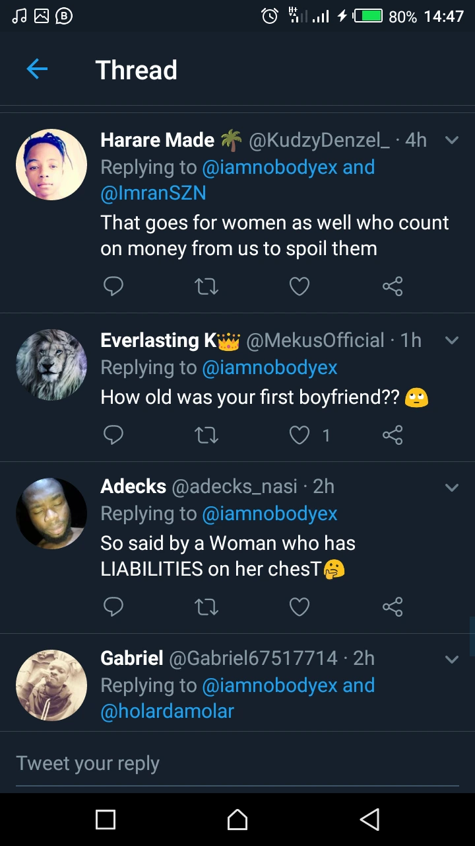This screenshot has width=475, height=846.
Task: Retweet Everlasting K's boyfriend question tweet
Action: click(x=206, y=435)
